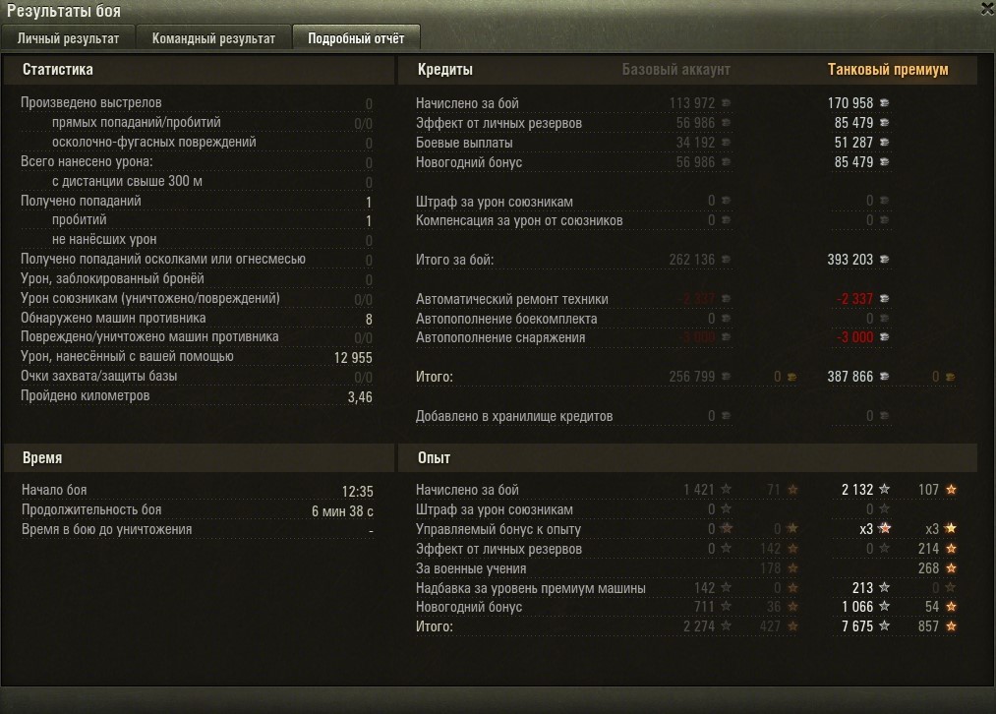Click the Итого за бой label
996x714 pixels.
454,260
